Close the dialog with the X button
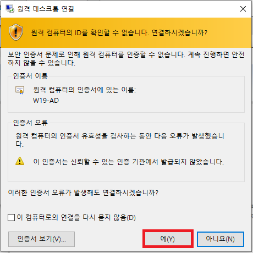Image resolution: width=253 pixels, height=253 pixels. (x=243, y=9)
